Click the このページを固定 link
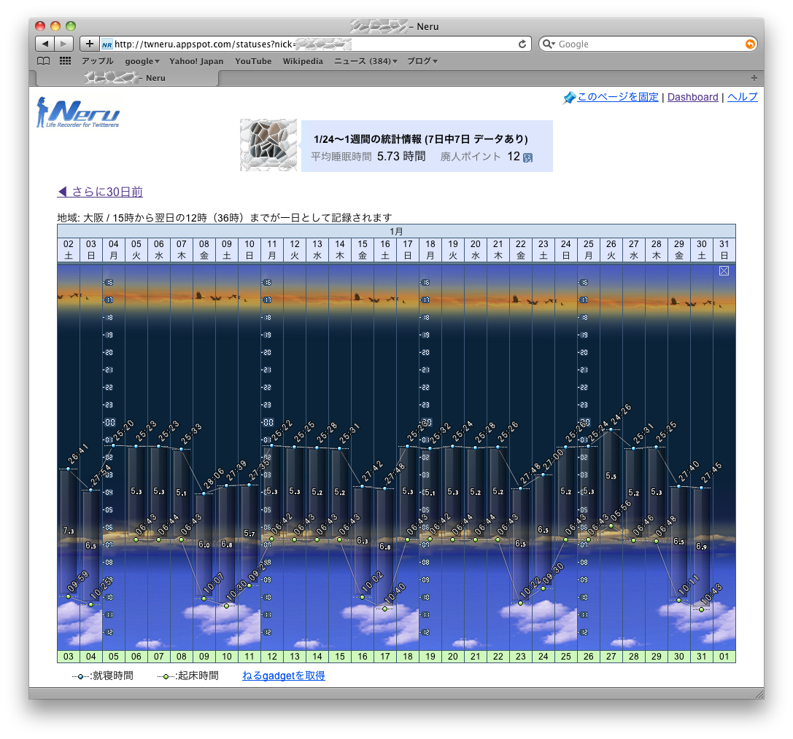793x739 pixels. [x=617, y=97]
